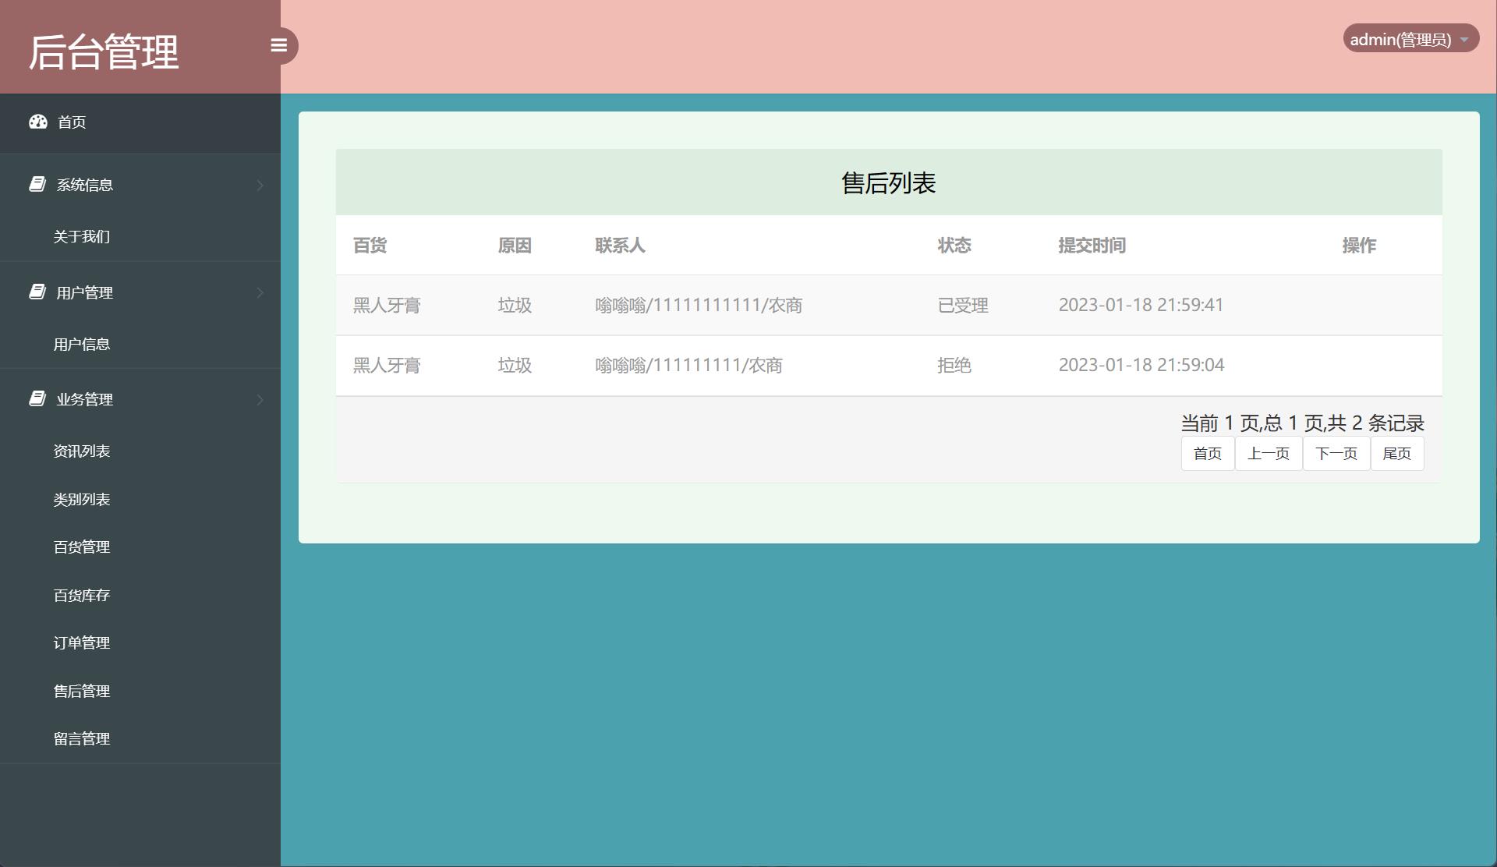Image resolution: width=1497 pixels, height=867 pixels.
Task: Toggle the sidebar hamburger menu icon
Action: tap(280, 45)
